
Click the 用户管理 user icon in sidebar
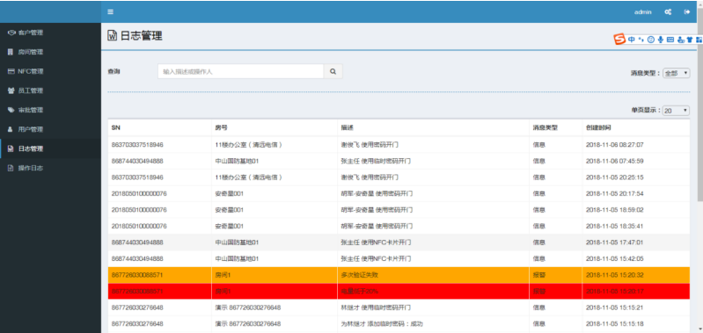point(11,129)
